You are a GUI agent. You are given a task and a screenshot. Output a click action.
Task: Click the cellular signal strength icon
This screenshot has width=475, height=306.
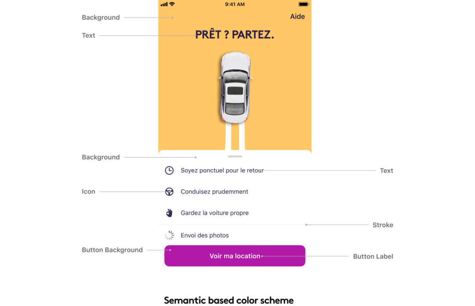click(164, 4)
